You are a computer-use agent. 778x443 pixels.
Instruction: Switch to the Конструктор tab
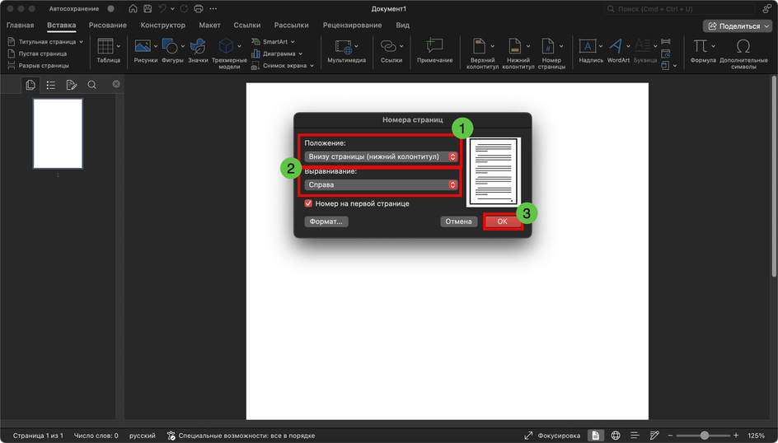pos(162,25)
